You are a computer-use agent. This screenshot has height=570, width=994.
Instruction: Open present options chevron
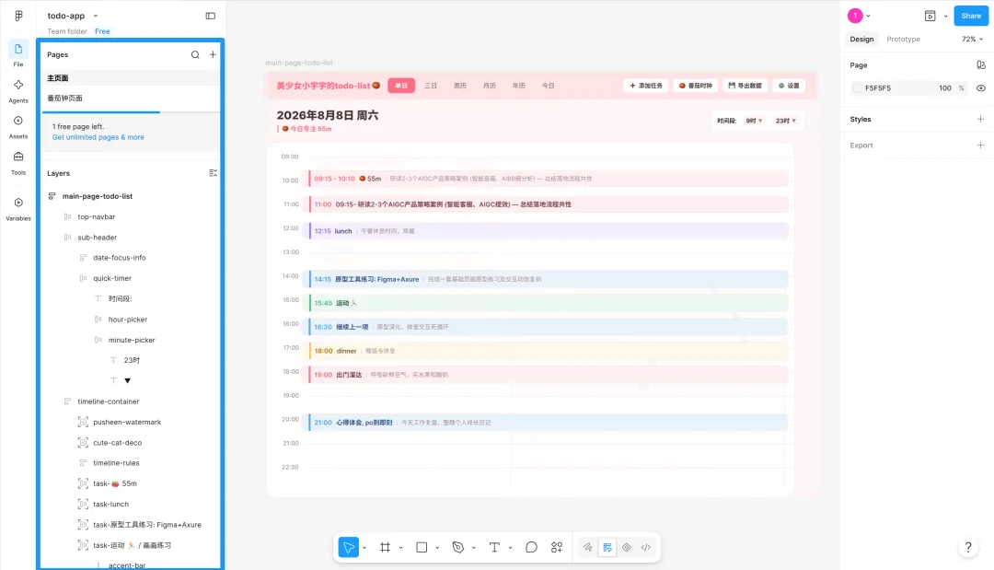point(945,16)
